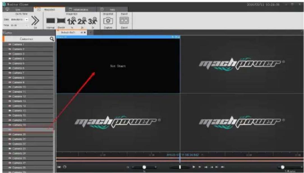Select Camera 23 in the list

28,149
